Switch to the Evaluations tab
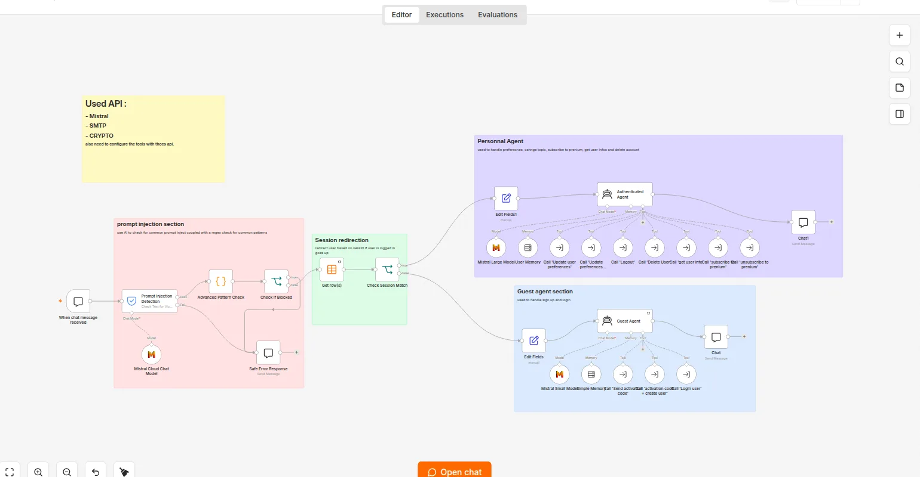920x477 pixels. click(498, 15)
